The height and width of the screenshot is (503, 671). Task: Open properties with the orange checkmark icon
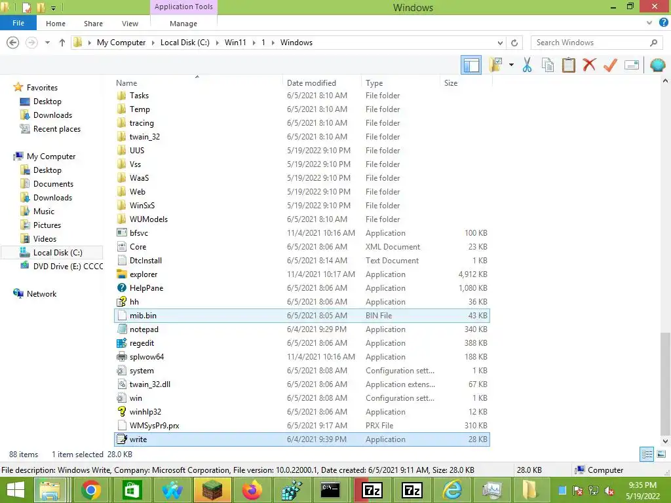click(x=610, y=65)
